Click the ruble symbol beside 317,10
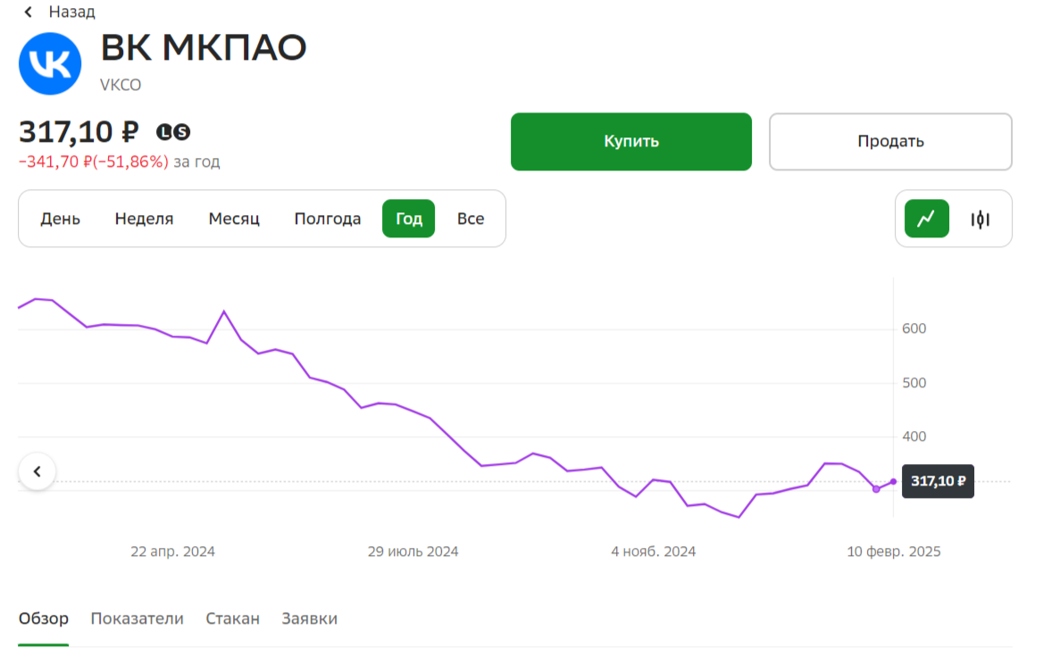This screenshot has width=1043, height=655. pos(129,131)
